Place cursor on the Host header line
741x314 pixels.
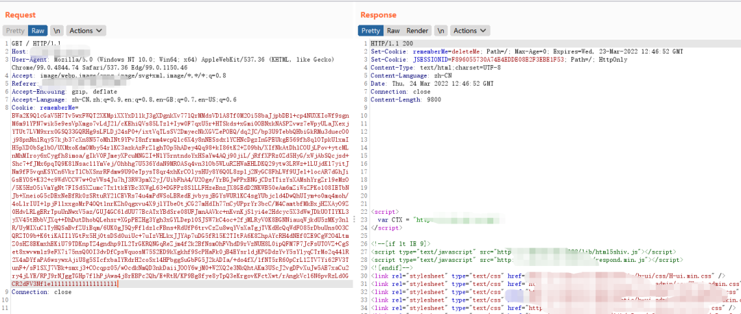point(21,51)
